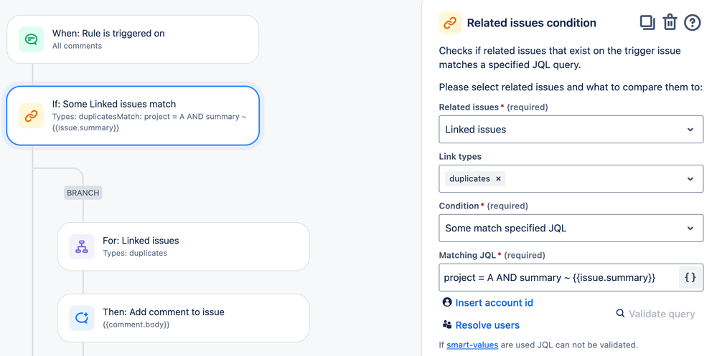
Task: Click the Validate query button
Action: click(x=655, y=314)
